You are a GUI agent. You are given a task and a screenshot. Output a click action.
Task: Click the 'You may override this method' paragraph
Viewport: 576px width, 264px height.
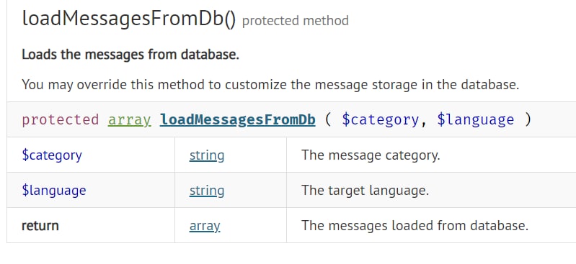click(x=270, y=85)
